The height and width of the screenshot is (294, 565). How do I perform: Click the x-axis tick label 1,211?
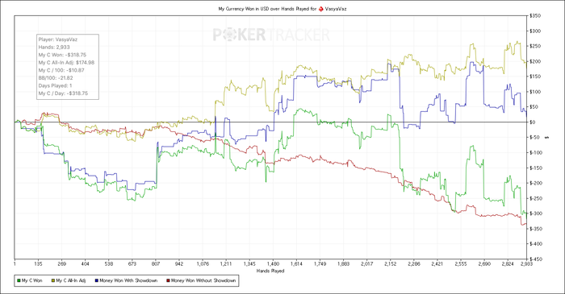(226, 264)
